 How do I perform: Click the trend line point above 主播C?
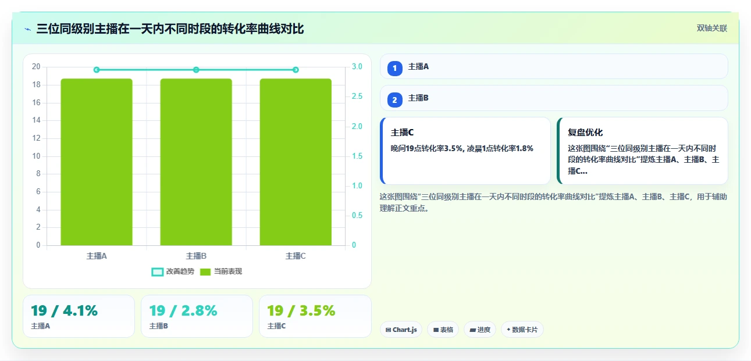296,70
